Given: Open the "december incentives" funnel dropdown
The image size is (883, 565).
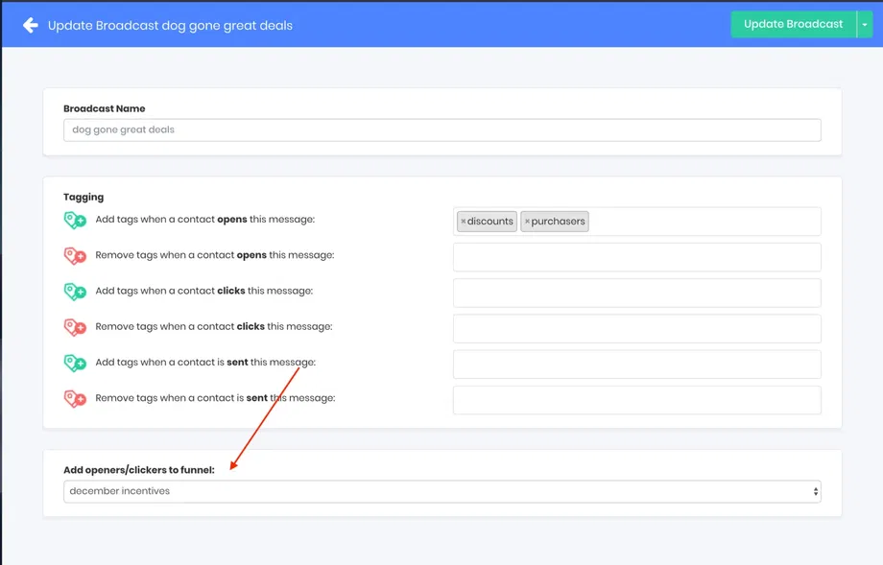Looking at the screenshot, I should pos(441,490).
